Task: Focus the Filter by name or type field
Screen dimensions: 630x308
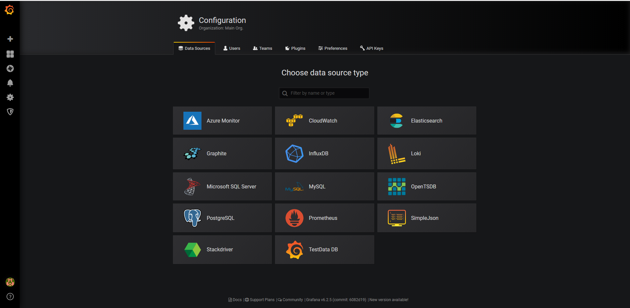Action: (324, 93)
